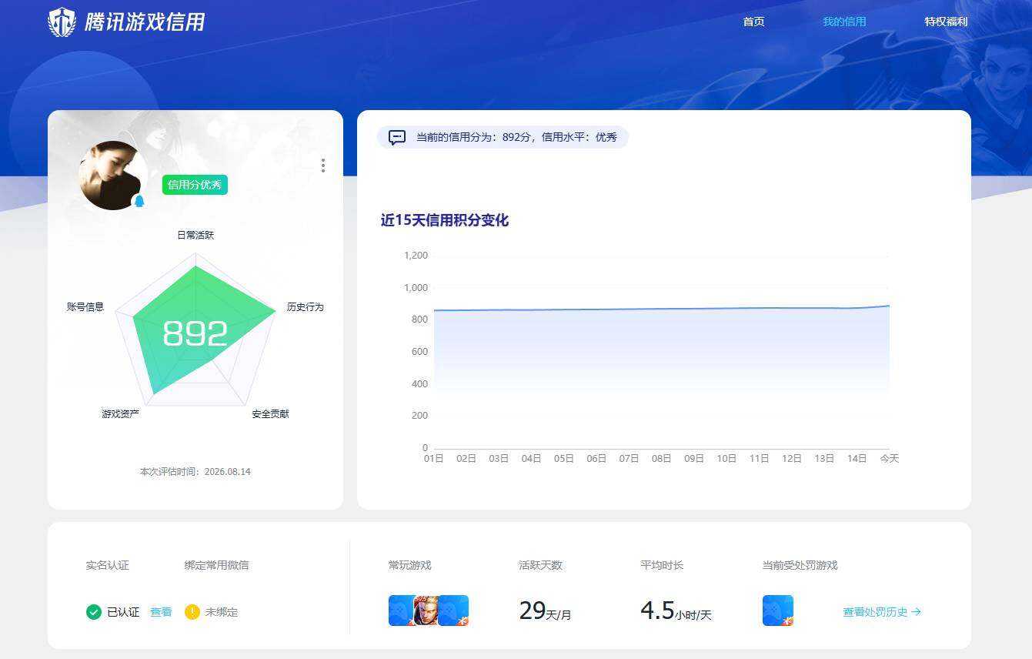Click the 4.5小时/天 average duration value
Image resolution: width=1032 pixels, height=659 pixels.
click(x=676, y=610)
